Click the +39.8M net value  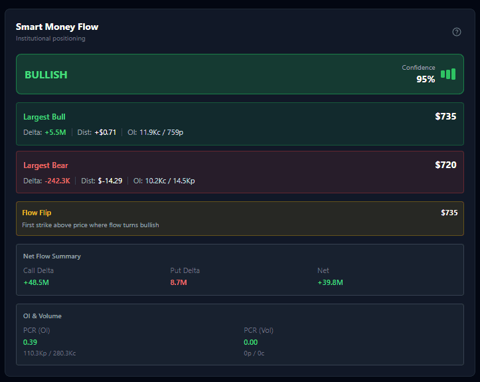tap(330, 282)
